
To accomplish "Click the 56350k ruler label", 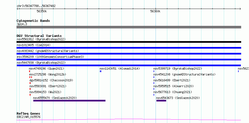I will coord(42,11).
